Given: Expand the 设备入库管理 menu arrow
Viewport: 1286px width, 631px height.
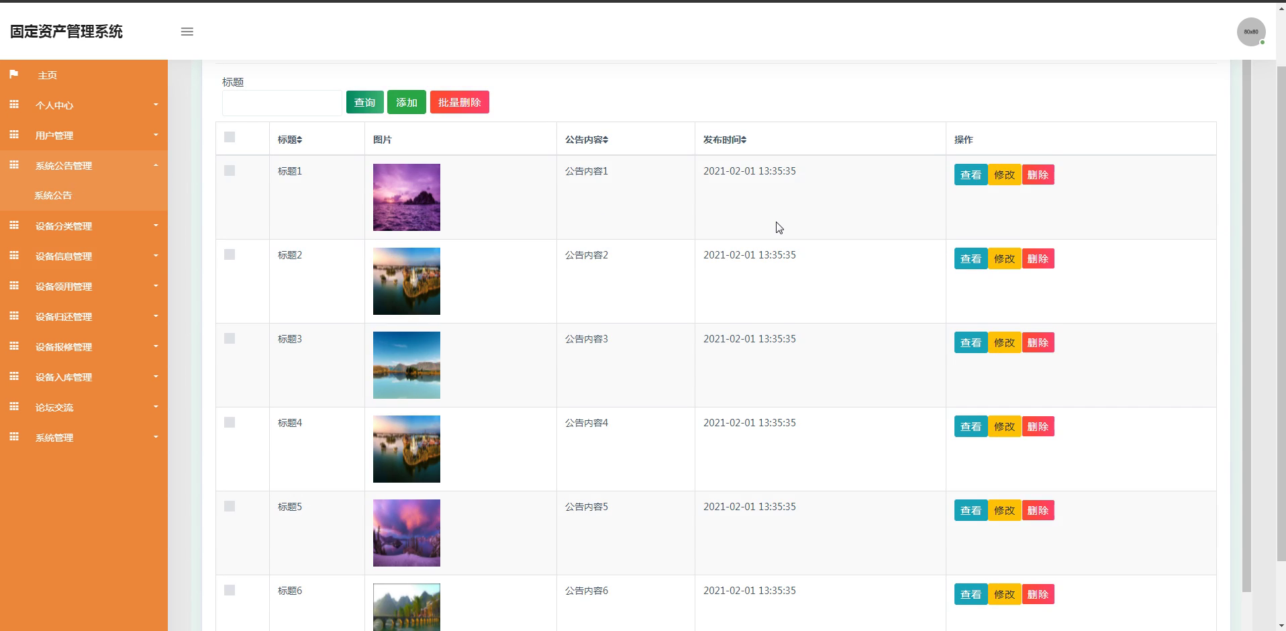Looking at the screenshot, I should point(156,377).
